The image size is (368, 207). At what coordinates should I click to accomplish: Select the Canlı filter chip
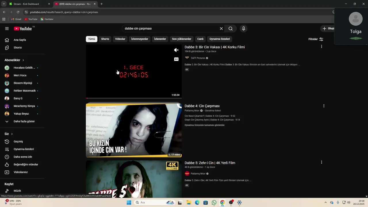(x=200, y=39)
